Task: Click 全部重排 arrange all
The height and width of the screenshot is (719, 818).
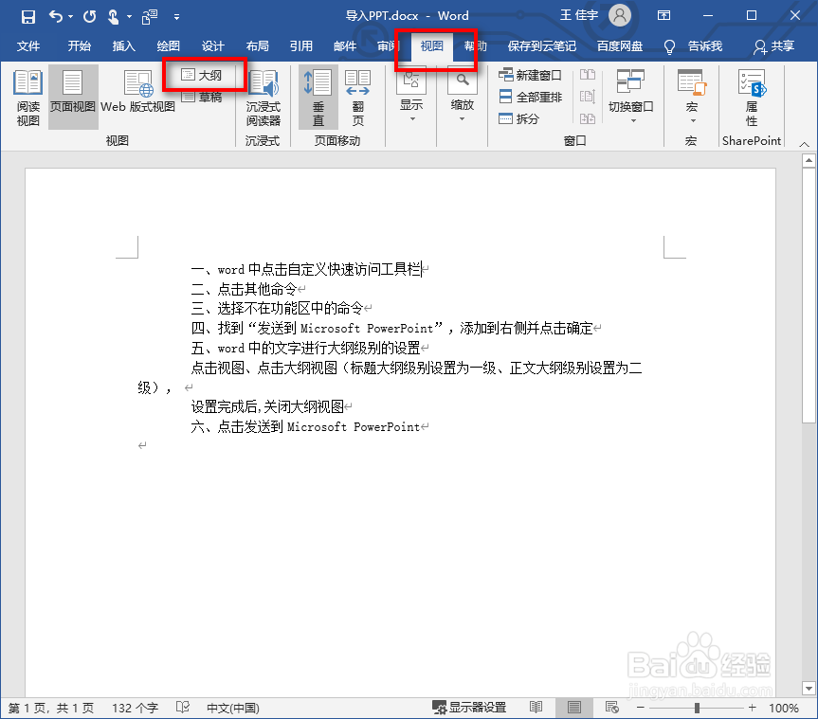Action: click(530, 97)
